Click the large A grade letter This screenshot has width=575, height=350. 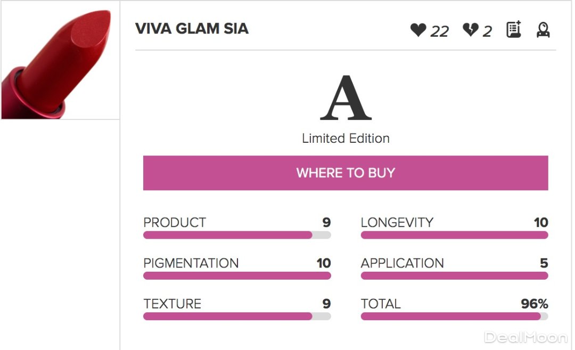[346, 99]
